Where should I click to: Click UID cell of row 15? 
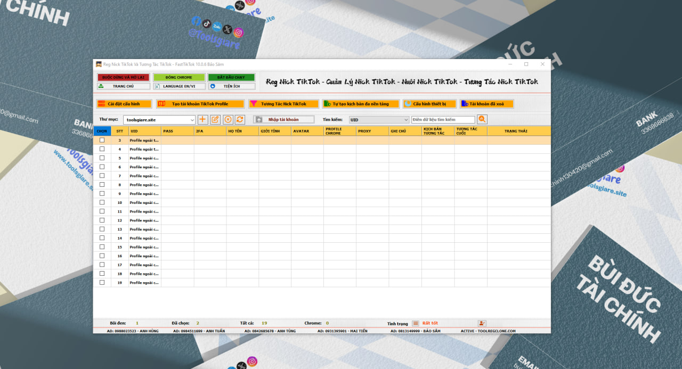coord(145,247)
